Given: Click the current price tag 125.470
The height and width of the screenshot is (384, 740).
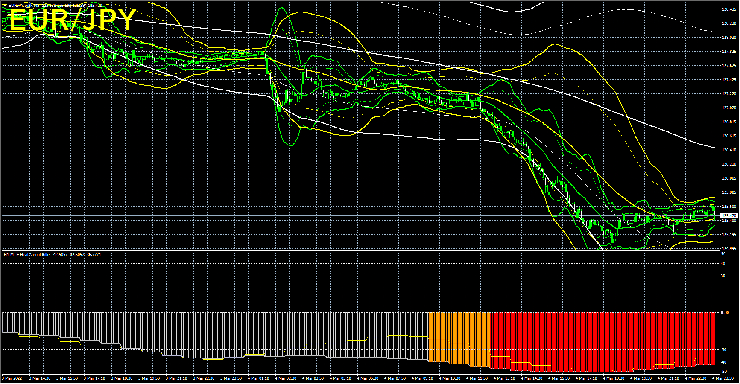Looking at the screenshot, I should click(728, 216).
